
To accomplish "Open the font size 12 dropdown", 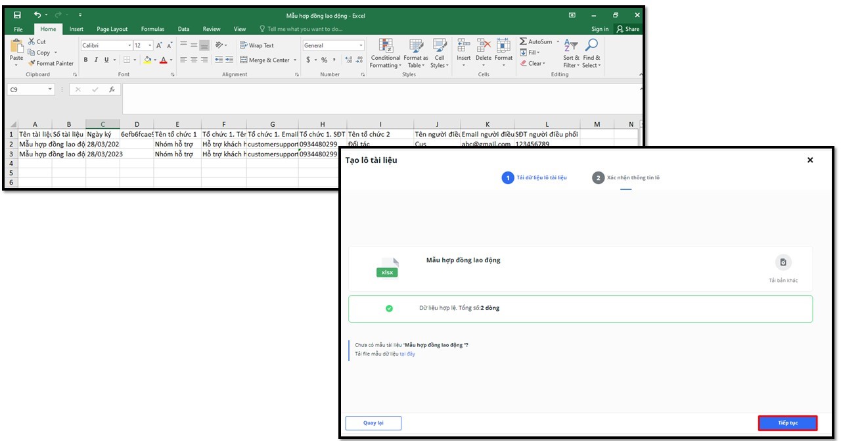I will click(150, 45).
